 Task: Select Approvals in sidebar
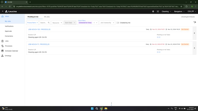click(8, 31)
